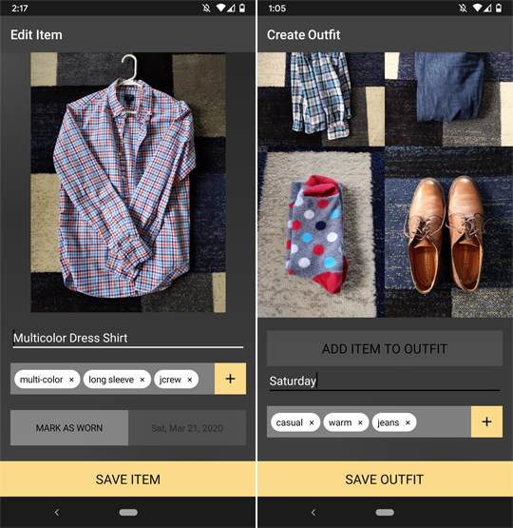Edit the Multicolor Dress Shirt name field
513x528 pixels.
[x=128, y=338]
